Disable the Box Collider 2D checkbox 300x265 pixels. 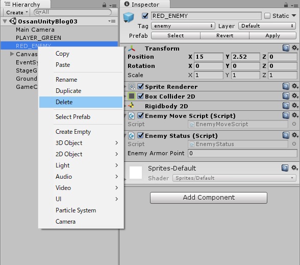click(x=141, y=96)
